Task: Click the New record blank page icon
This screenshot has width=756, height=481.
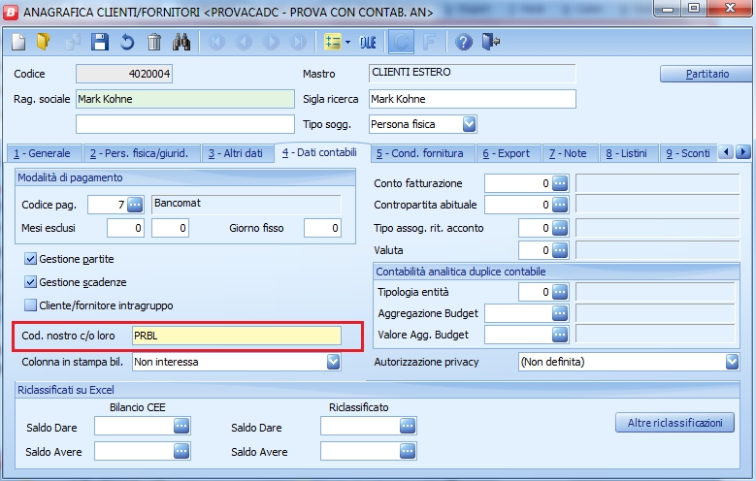Action: (x=18, y=42)
